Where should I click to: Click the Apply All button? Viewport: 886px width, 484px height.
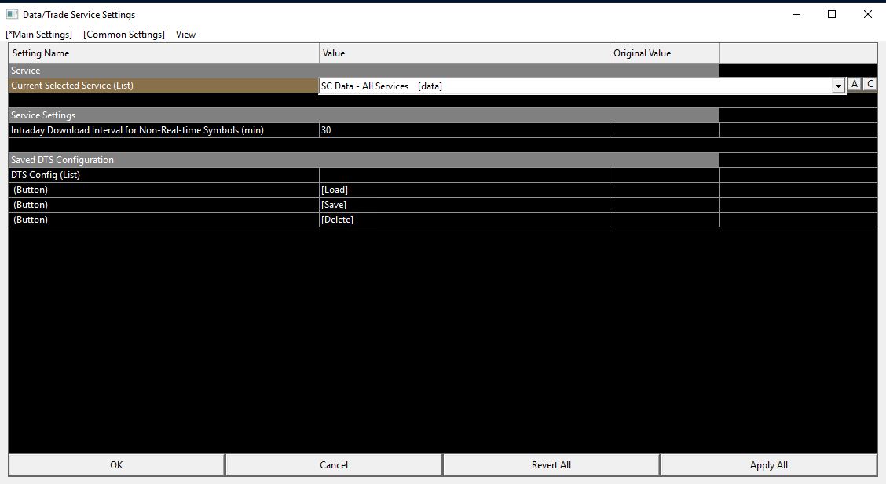point(769,465)
